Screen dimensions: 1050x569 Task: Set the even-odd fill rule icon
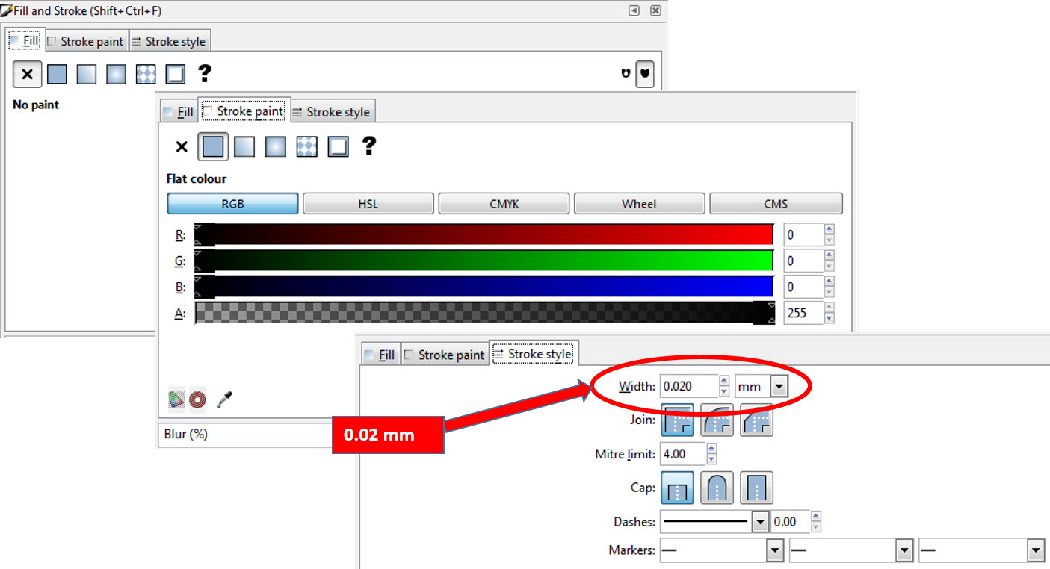[626, 74]
